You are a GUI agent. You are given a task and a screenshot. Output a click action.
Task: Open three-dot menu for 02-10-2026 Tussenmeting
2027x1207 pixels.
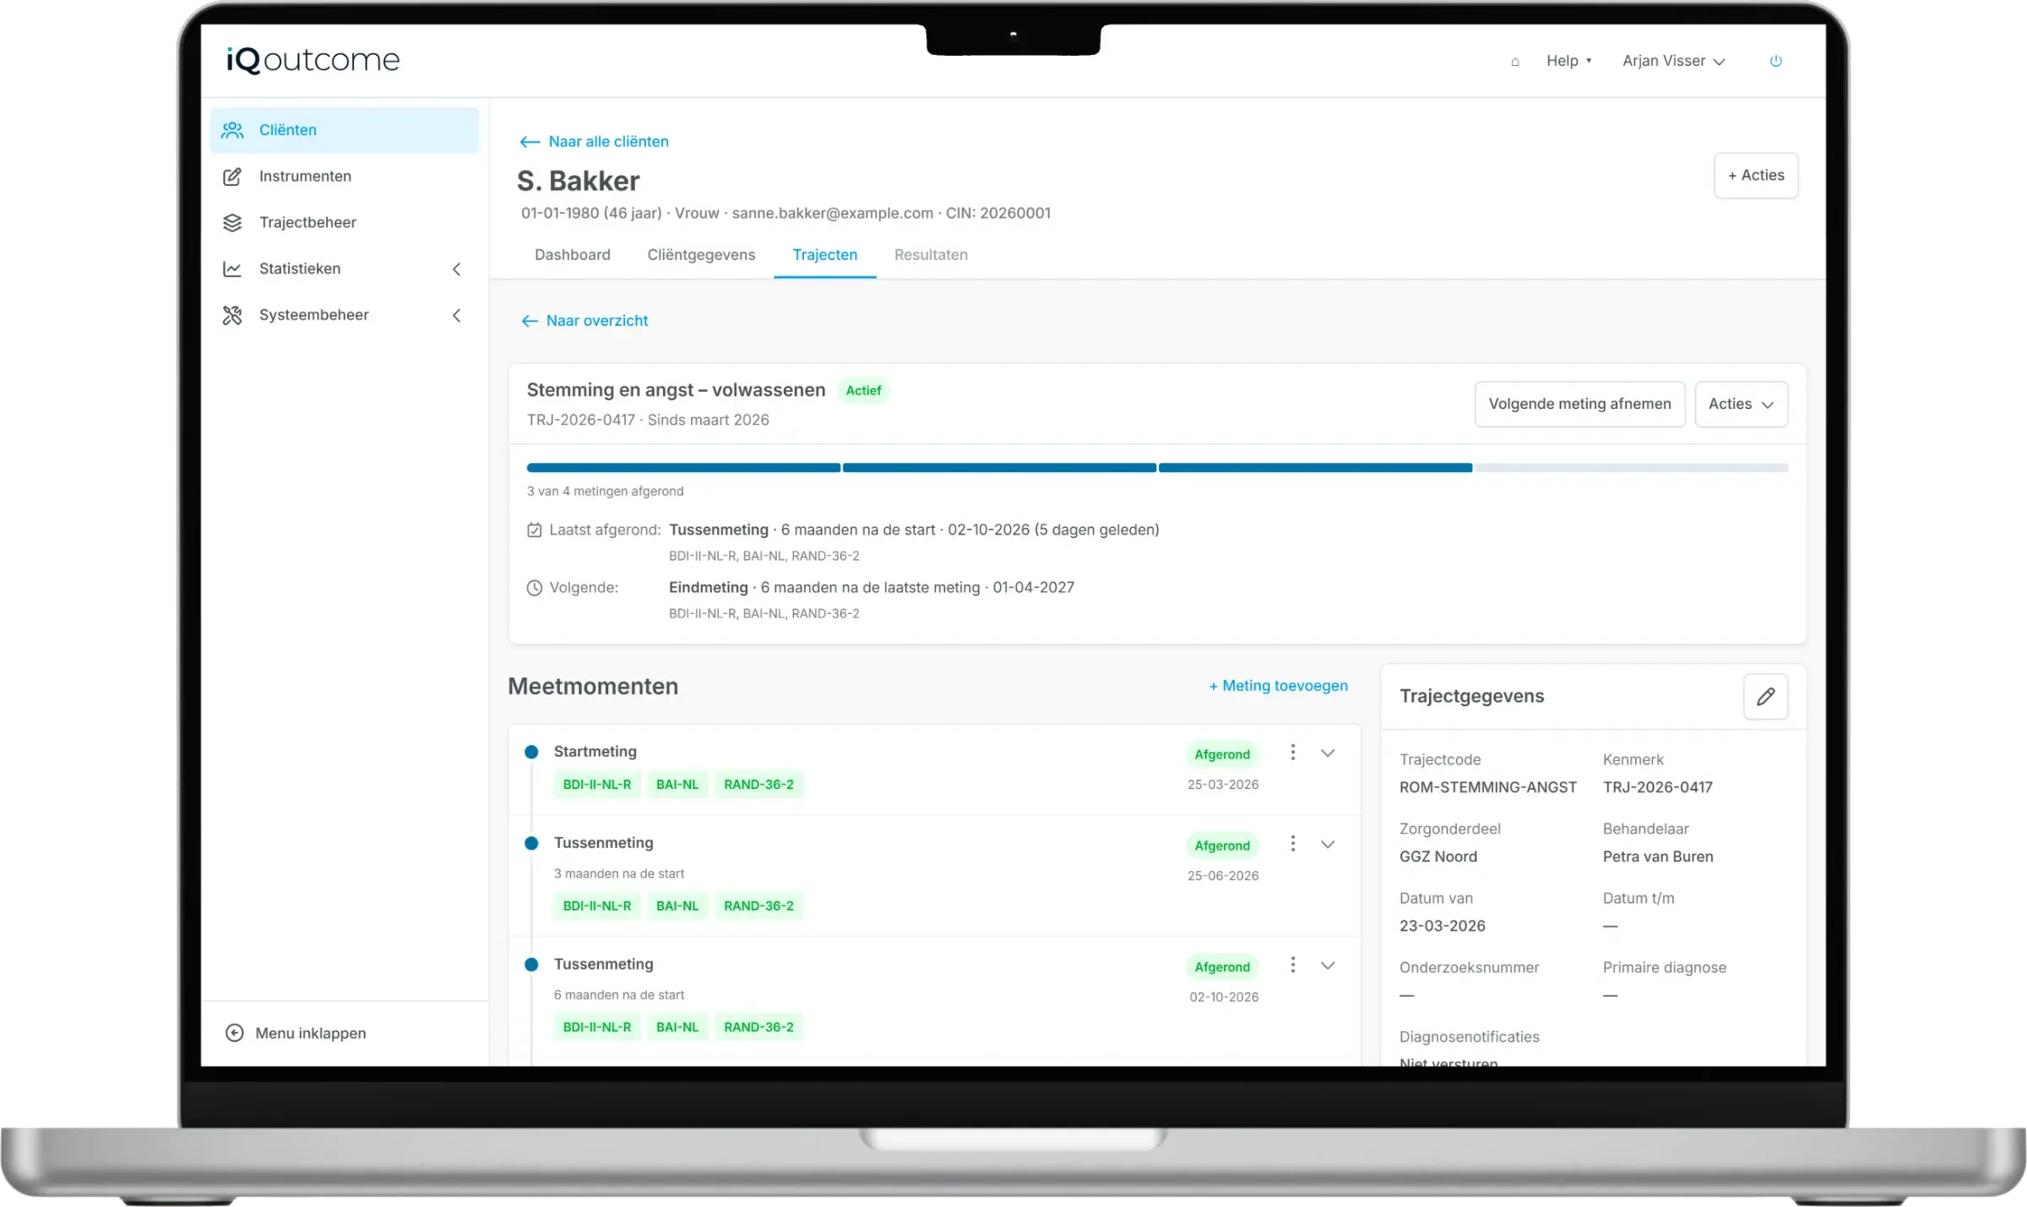tap(1292, 965)
